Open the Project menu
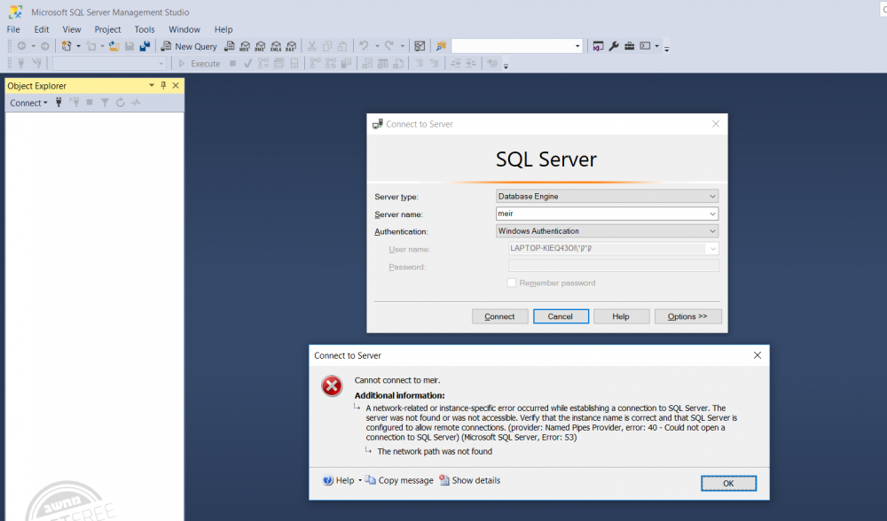 tap(107, 29)
